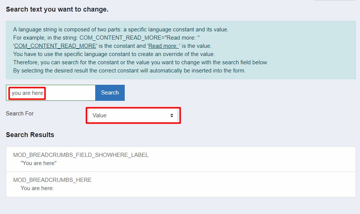Screen dimensions: 360x214
Task: Open the Search For dropdown showing Value
Action: click(x=133, y=115)
